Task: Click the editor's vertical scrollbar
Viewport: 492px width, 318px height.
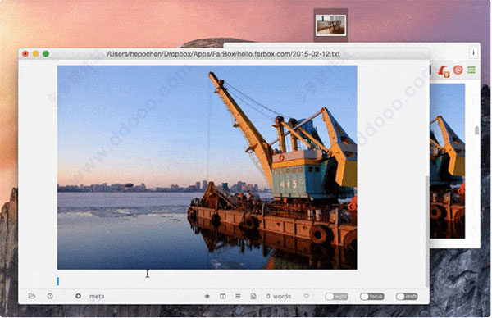Action: click(427, 232)
